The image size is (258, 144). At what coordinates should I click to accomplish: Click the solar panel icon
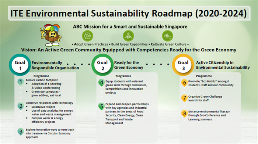tap(128, 36)
